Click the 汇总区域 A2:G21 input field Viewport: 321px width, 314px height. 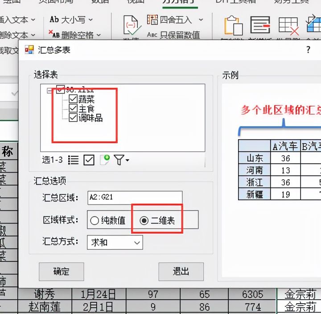[135, 198]
